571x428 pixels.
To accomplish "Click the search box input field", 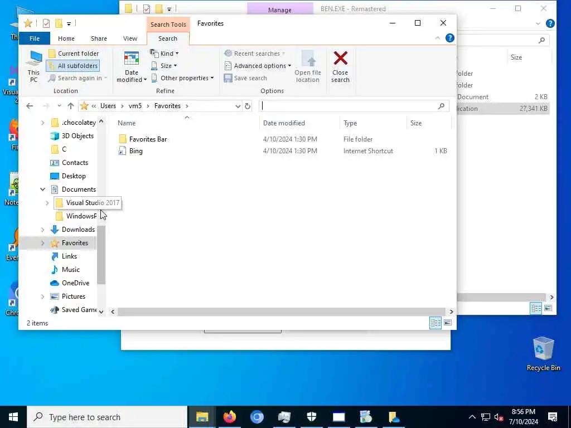I will pyautogui.click(x=348, y=106).
